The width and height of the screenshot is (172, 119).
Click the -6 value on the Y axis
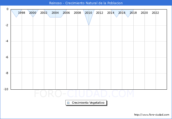tap(7, 57)
